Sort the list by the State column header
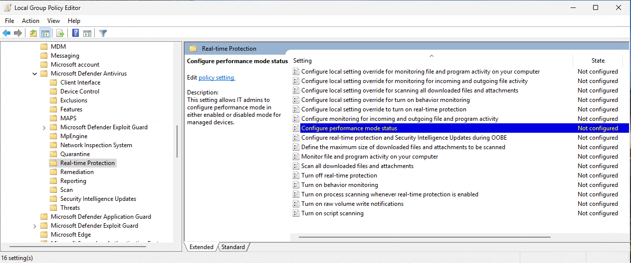Viewport: 631px width, 263px height. pyautogui.click(x=598, y=60)
